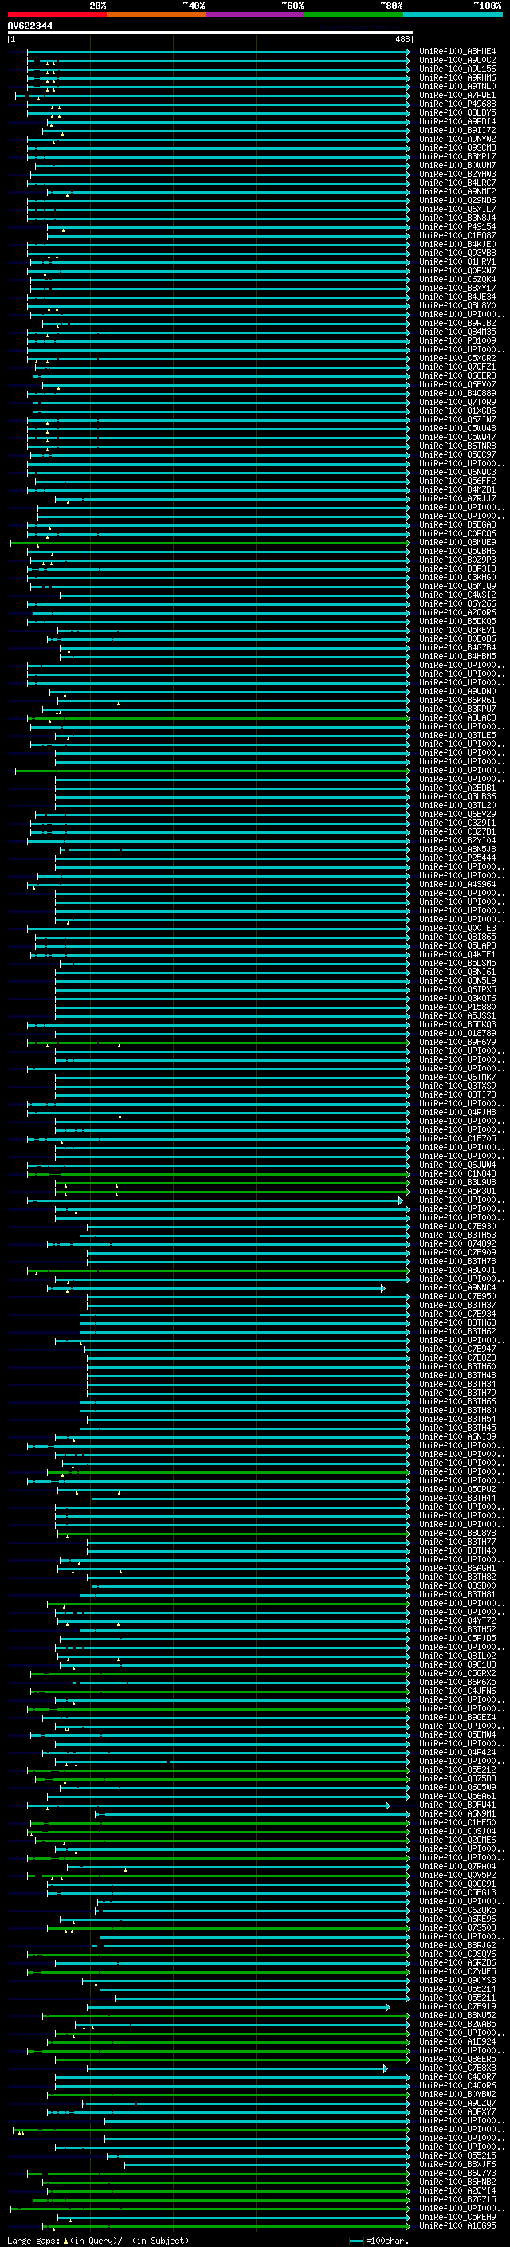Open hit UniRef100_B9II72

click(x=457, y=130)
